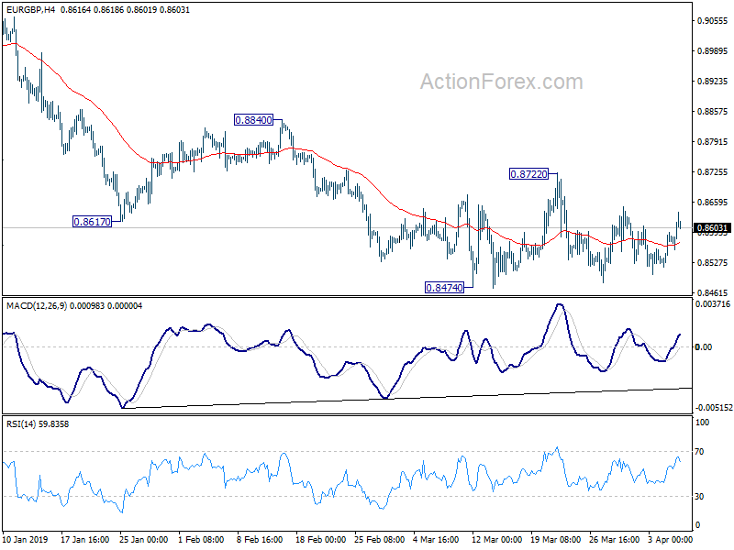Click the 0.88400 price label
Image resolution: width=734 pixels, height=550 pixels.
[x=253, y=120]
